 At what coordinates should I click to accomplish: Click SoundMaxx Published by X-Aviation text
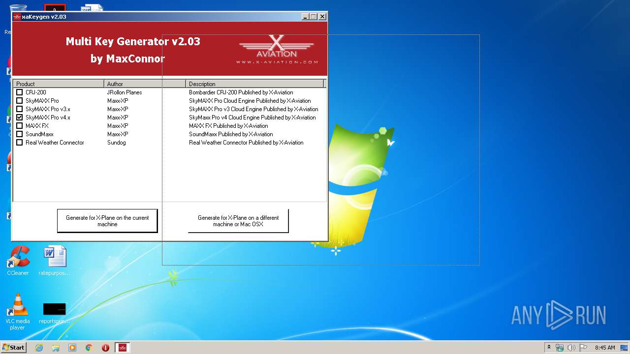[231, 134]
